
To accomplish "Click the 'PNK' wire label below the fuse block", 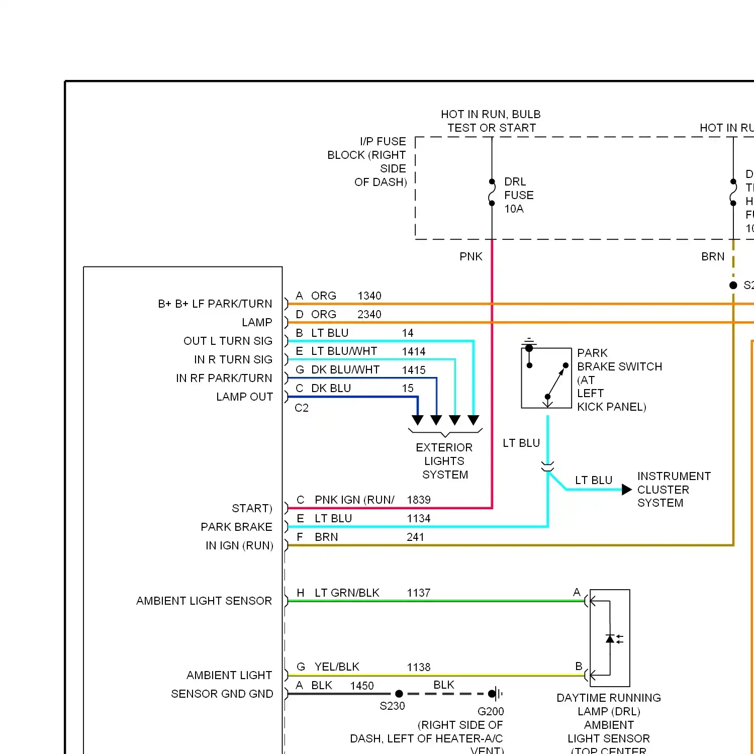I will pyautogui.click(x=471, y=257).
